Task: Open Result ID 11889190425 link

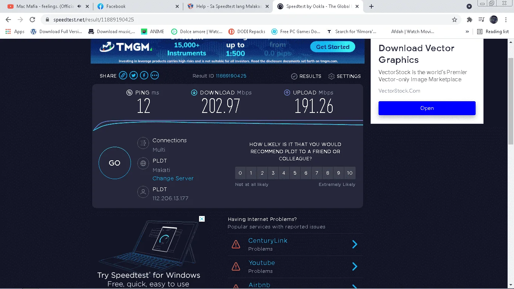Action: point(231,76)
